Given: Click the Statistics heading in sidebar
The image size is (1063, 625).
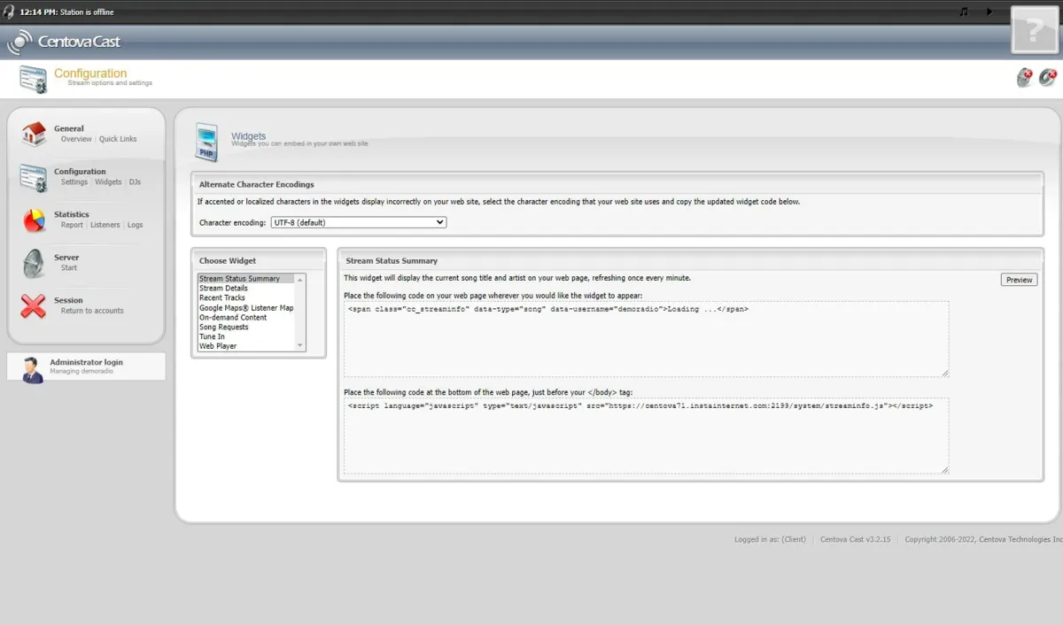Looking at the screenshot, I should tap(72, 214).
